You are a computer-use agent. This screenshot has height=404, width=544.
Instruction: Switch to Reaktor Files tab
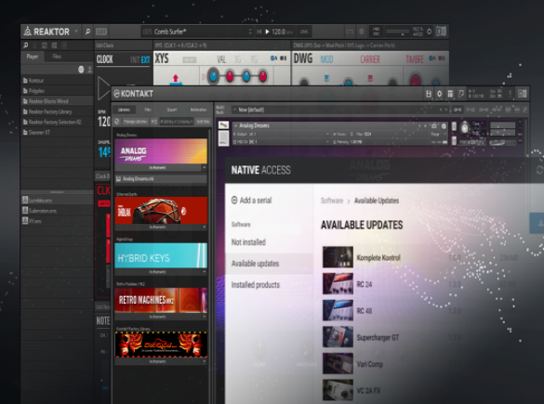tap(57, 57)
